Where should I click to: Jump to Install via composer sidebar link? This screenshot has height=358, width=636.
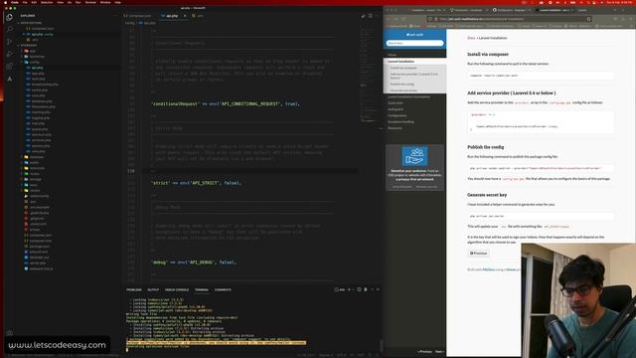[x=403, y=68]
